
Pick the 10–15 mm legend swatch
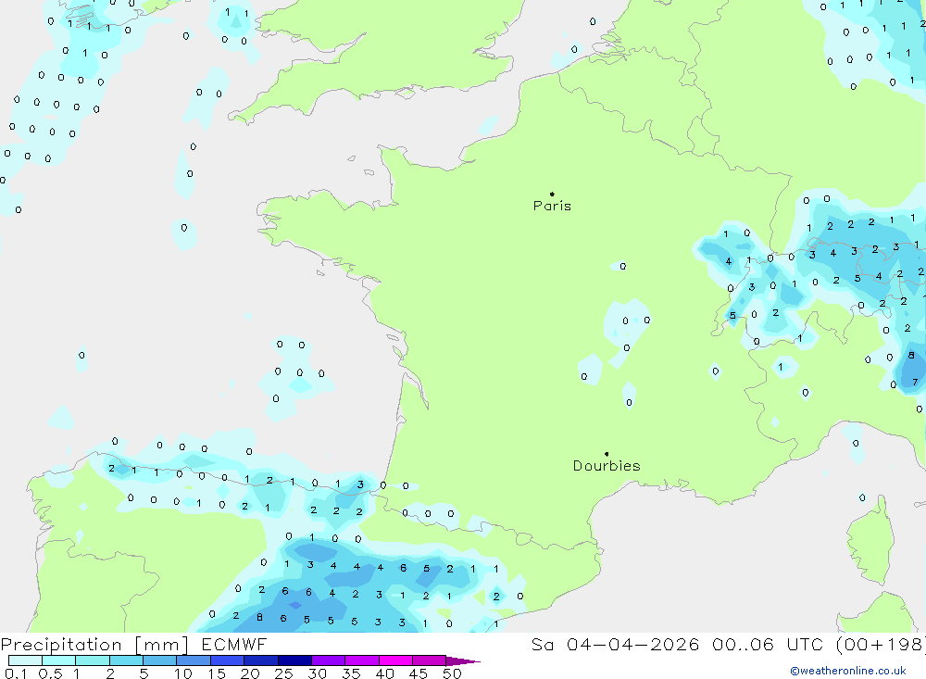coord(194,660)
